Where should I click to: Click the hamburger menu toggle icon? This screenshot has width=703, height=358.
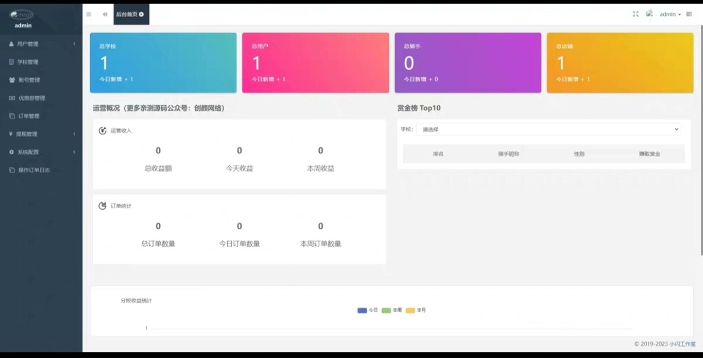tap(88, 14)
